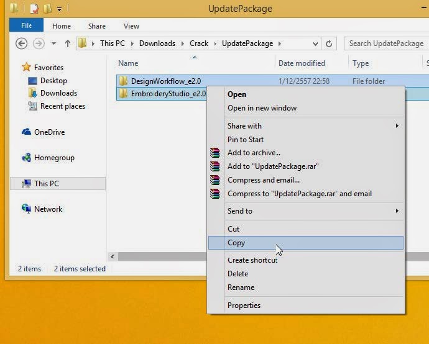Viewport: 429px width, 344px height.
Task: Click UpdatePackage in address breadcrumb
Action: click(247, 43)
